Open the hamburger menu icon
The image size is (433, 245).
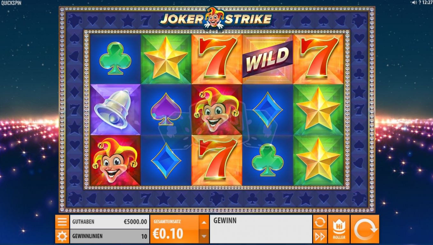pos(62,222)
